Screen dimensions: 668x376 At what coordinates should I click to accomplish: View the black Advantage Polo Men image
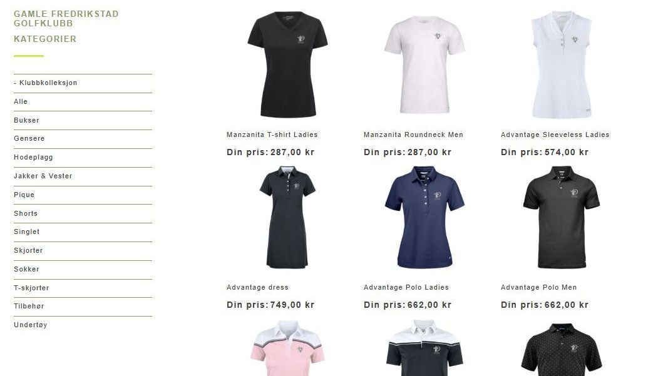[562, 217]
